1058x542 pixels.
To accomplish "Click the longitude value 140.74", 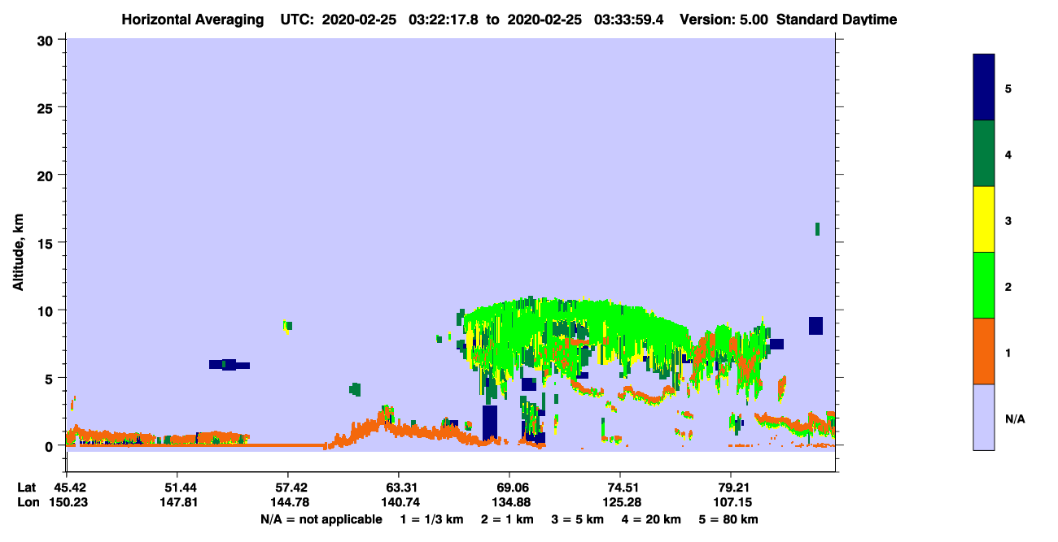I will [x=399, y=503].
